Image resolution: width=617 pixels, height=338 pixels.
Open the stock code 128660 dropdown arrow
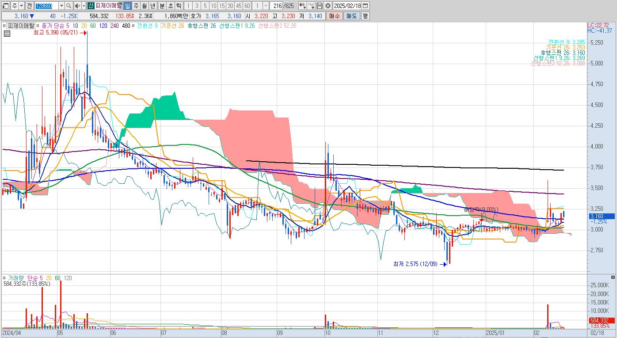[x=61, y=6]
